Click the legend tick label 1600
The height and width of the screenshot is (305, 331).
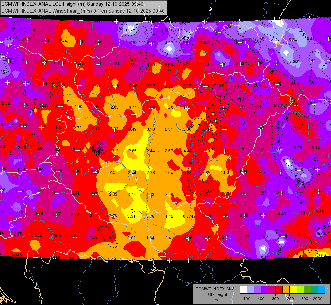(x=304, y=299)
